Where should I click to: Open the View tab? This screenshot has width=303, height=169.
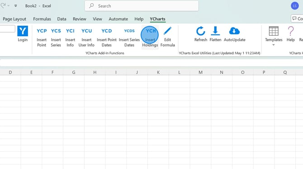point(97,19)
